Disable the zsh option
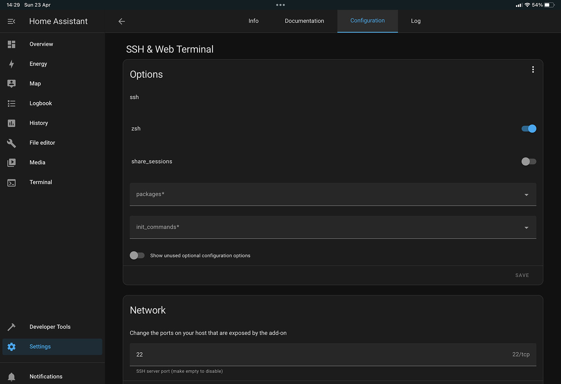Image resolution: width=561 pixels, height=384 pixels. (x=528, y=129)
